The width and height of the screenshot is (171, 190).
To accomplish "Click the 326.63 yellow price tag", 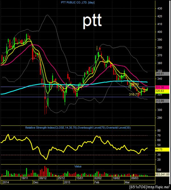I will point(162,91).
